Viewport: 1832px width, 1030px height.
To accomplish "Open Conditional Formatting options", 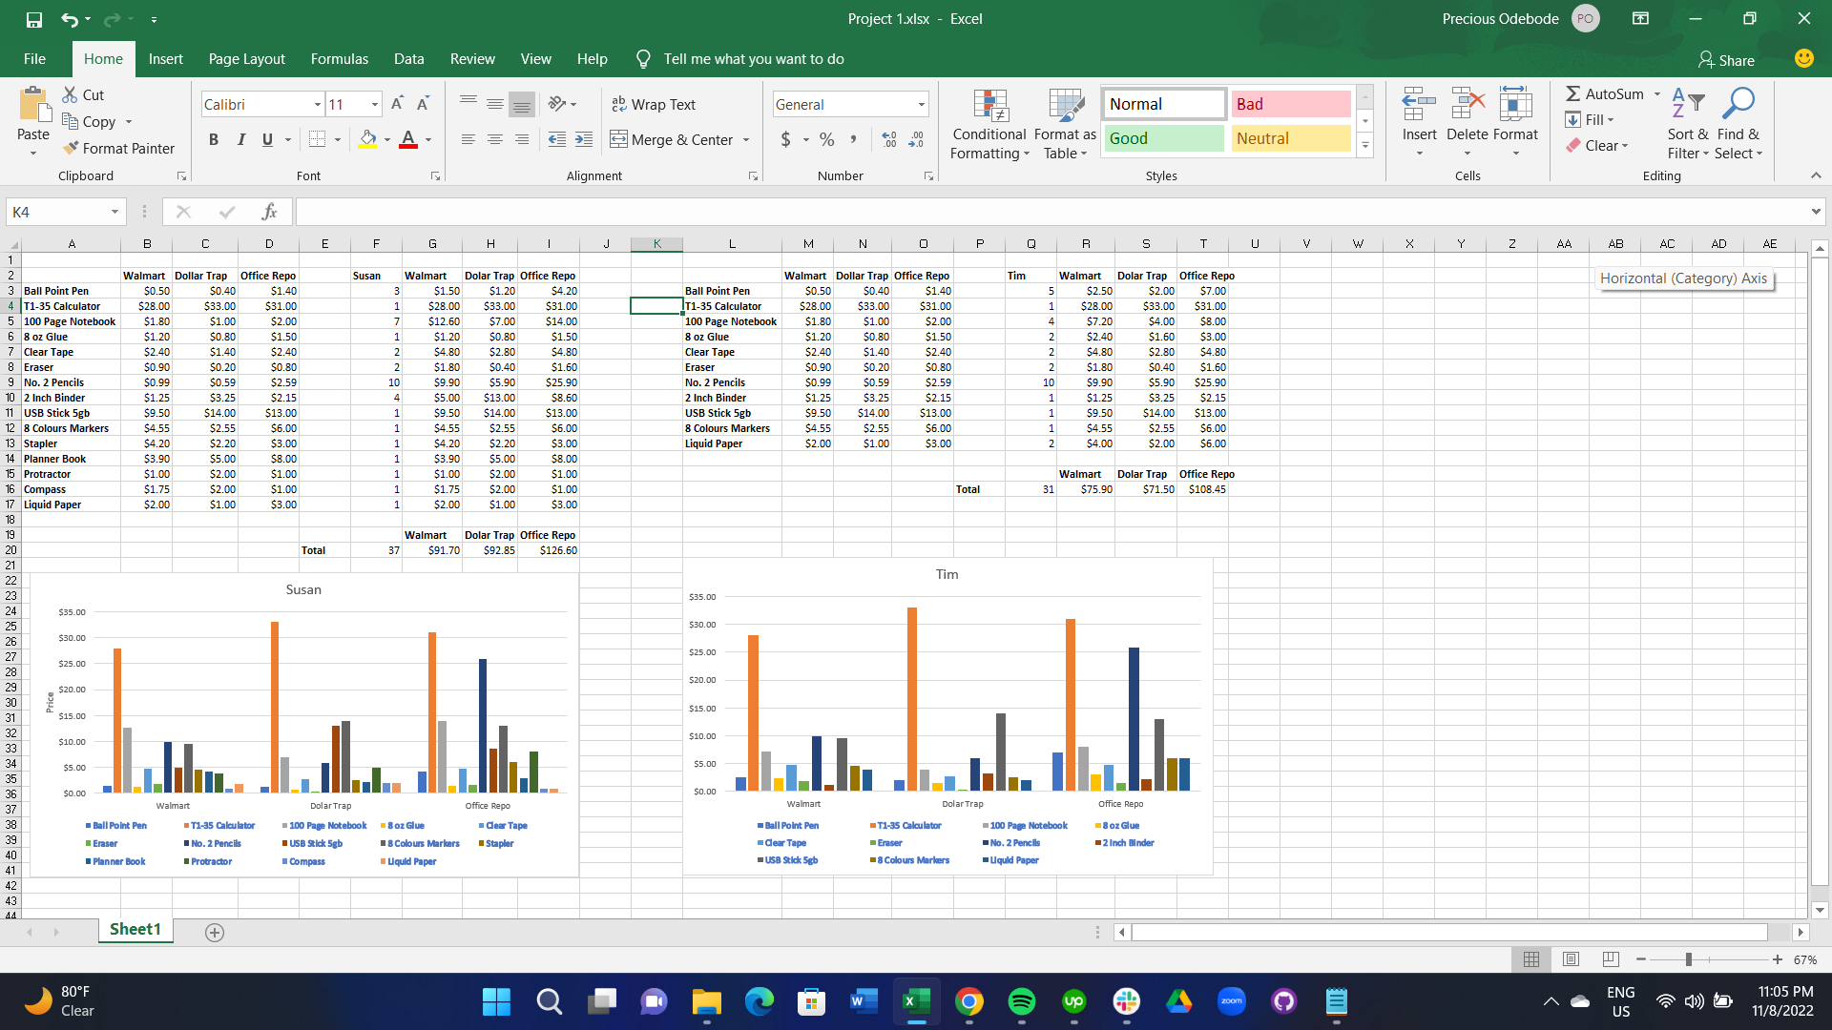I will coord(989,124).
